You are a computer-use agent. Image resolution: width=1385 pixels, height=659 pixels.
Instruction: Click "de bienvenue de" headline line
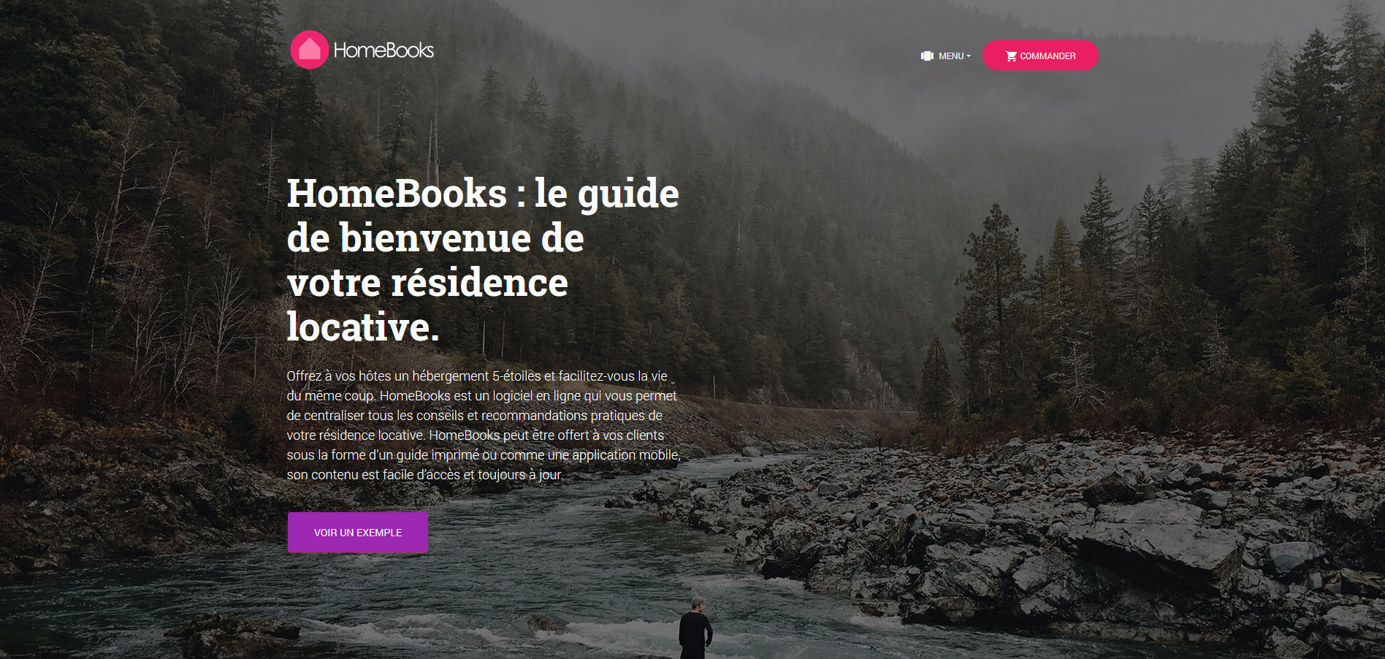click(x=435, y=239)
